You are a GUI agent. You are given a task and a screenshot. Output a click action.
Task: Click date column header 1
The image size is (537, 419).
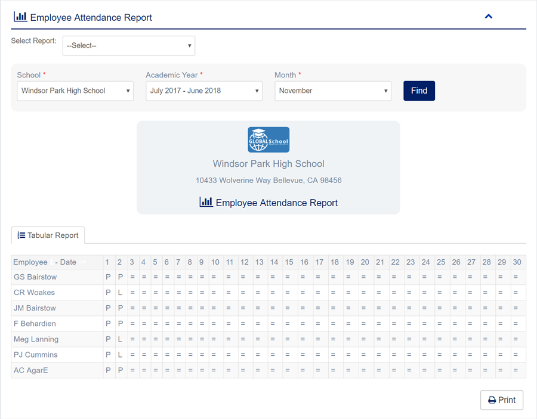point(109,262)
